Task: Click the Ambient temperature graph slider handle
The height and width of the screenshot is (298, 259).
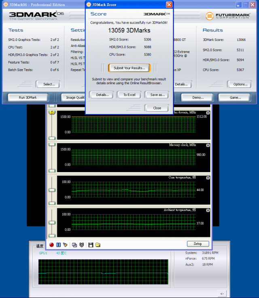Action: tap(52, 222)
